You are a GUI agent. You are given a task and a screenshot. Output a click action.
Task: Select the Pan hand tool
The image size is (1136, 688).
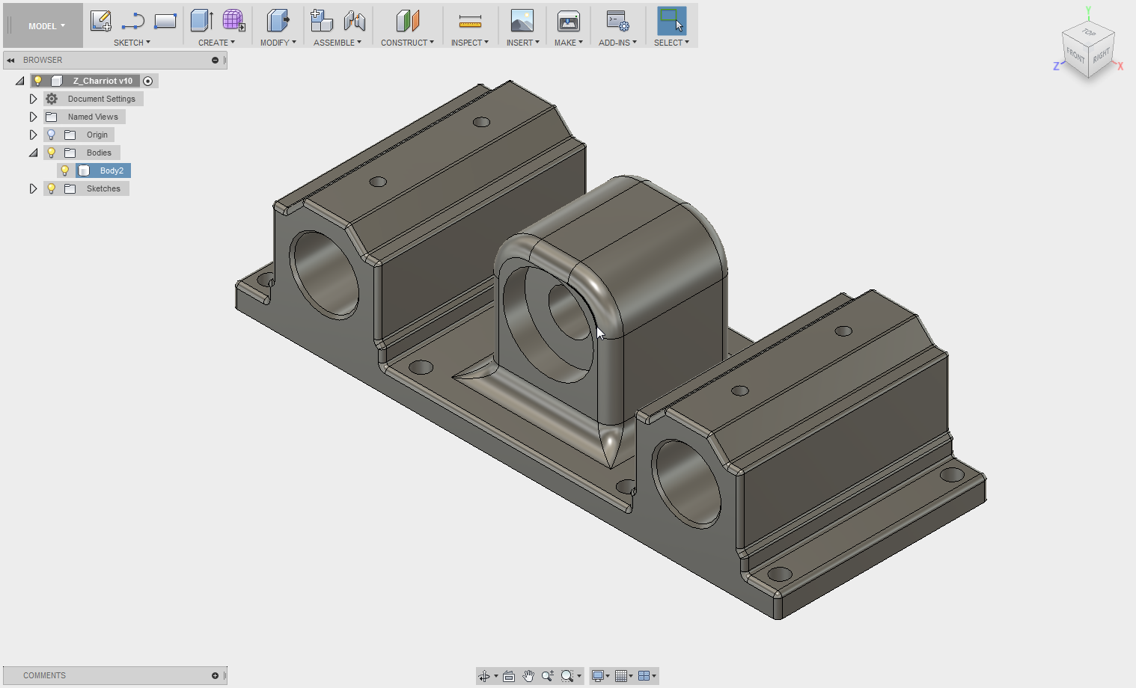click(x=528, y=676)
